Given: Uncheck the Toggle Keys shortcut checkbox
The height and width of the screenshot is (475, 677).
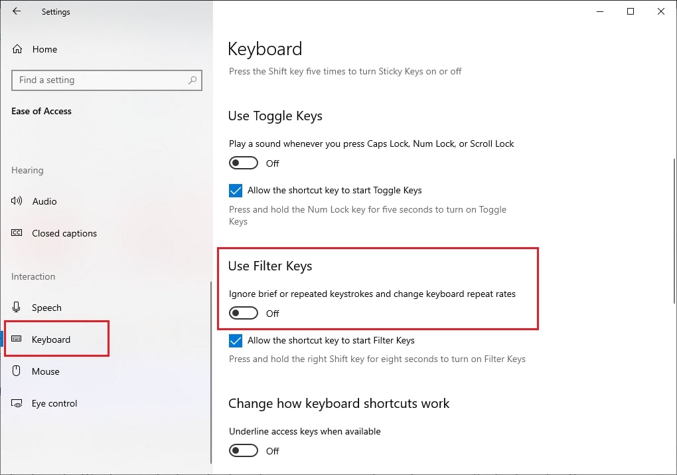Looking at the screenshot, I should (x=236, y=191).
